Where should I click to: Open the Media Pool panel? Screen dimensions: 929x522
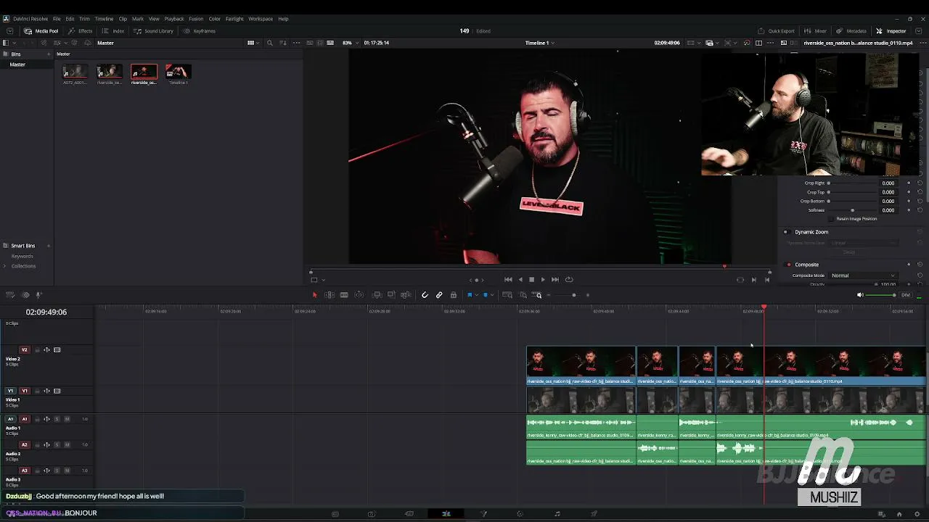(41, 31)
